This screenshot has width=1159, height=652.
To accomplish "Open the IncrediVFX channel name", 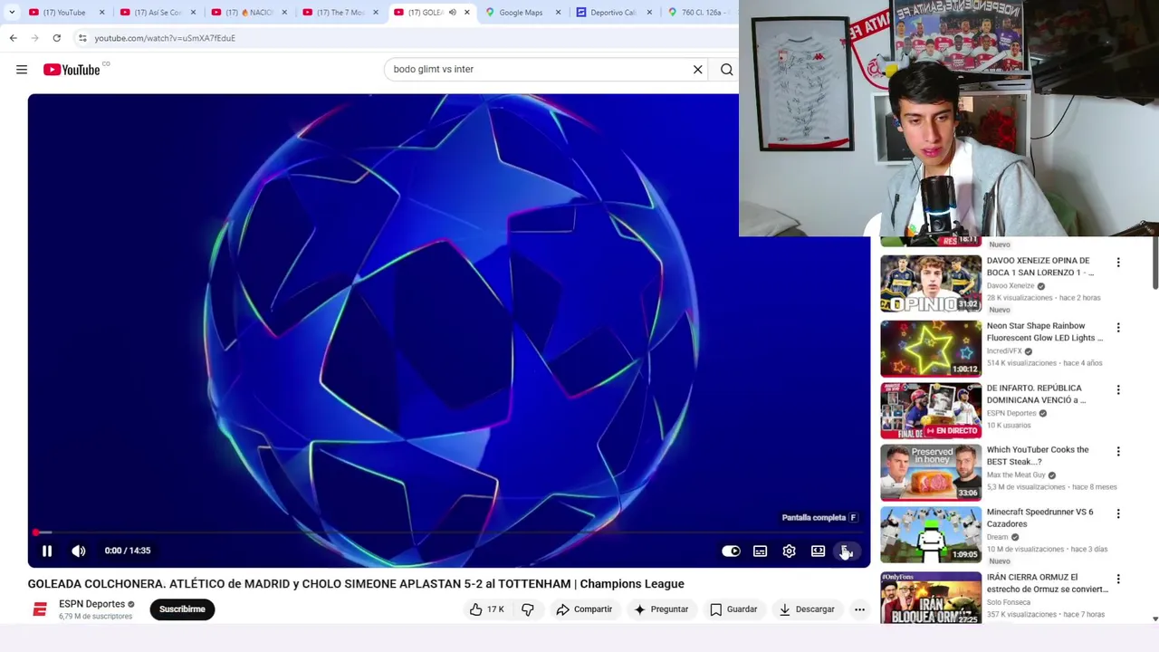I will [x=1004, y=351].
